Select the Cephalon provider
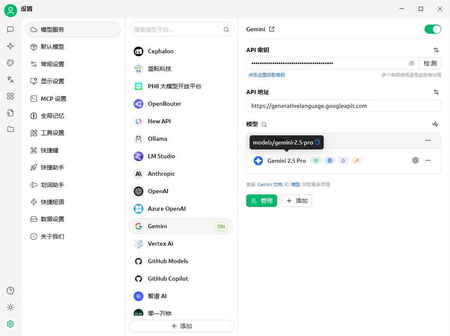The height and width of the screenshot is (336, 450). (181, 51)
